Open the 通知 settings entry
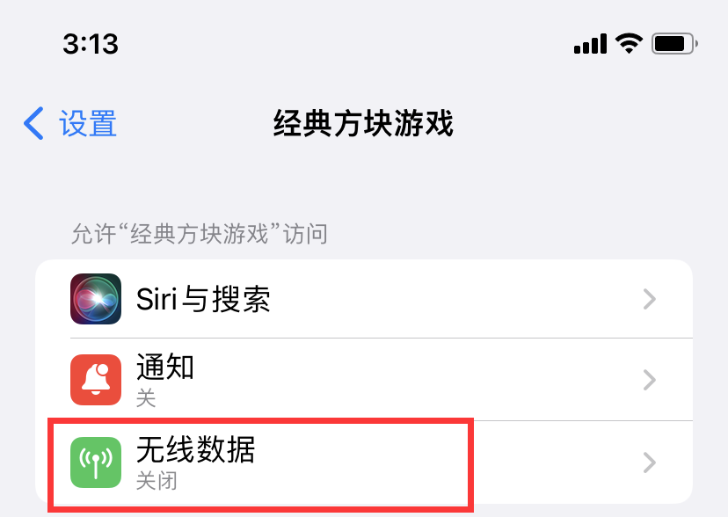728x517 pixels. click(165, 368)
